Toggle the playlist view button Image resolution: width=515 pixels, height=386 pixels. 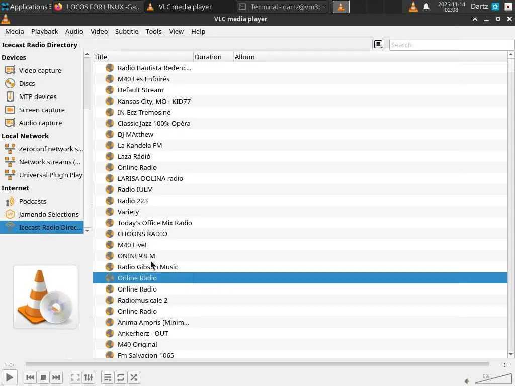108,377
